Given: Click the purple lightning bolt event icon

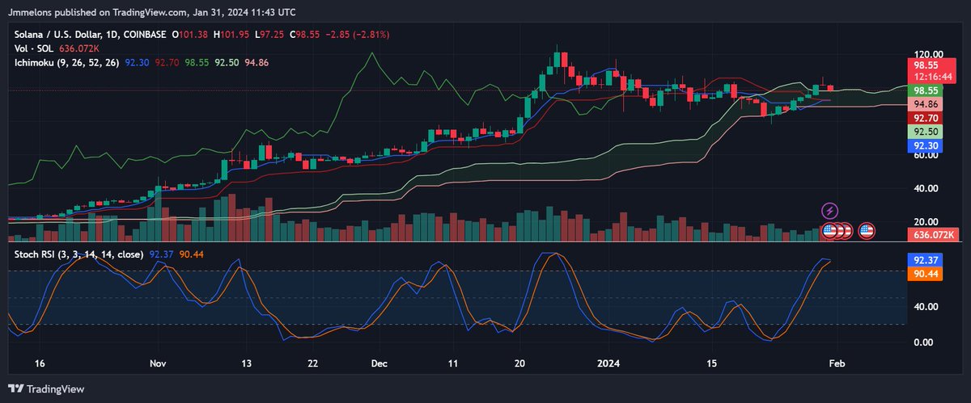Looking at the screenshot, I should click(830, 212).
